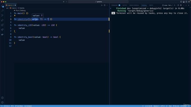The height and width of the screenshot is (107, 191).
Task: Click the generics command center search box
Action: (98, 2)
